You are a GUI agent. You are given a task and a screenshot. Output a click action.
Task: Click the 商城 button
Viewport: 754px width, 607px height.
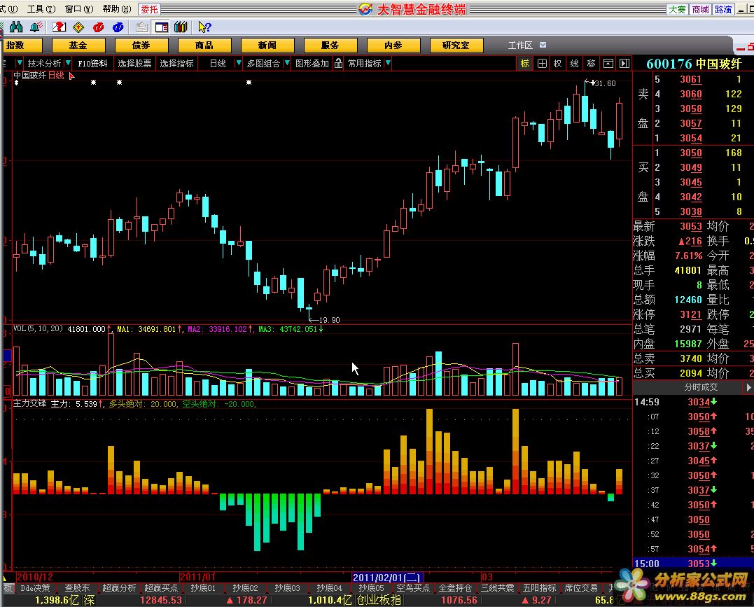click(x=701, y=9)
